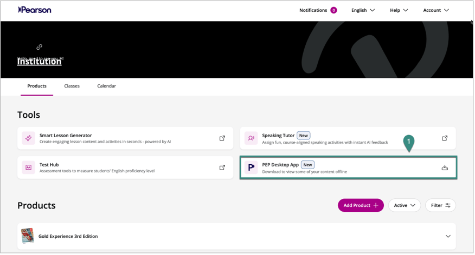Screen dimensions: 475x255
Task: Open the Account dropdown menu
Action: click(x=435, y=10)
